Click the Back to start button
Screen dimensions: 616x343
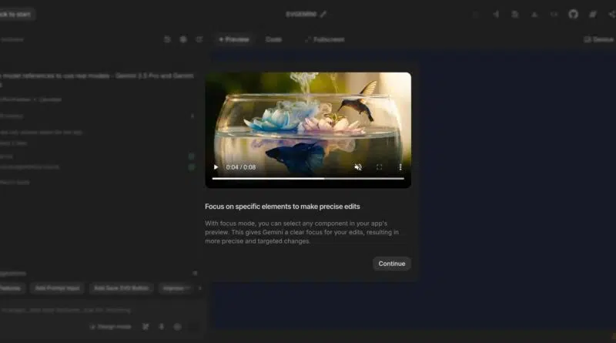pos(15,14)
